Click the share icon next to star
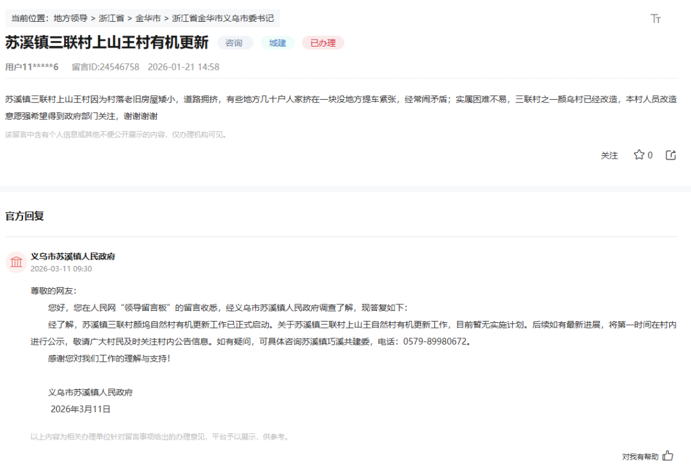 671,155
